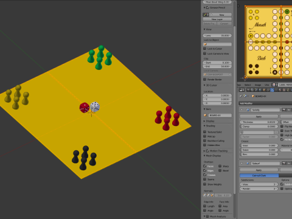The height and width of the screenshot is (219, 292).
Task: Click the Clip Start value field
Action: point(217,63)
